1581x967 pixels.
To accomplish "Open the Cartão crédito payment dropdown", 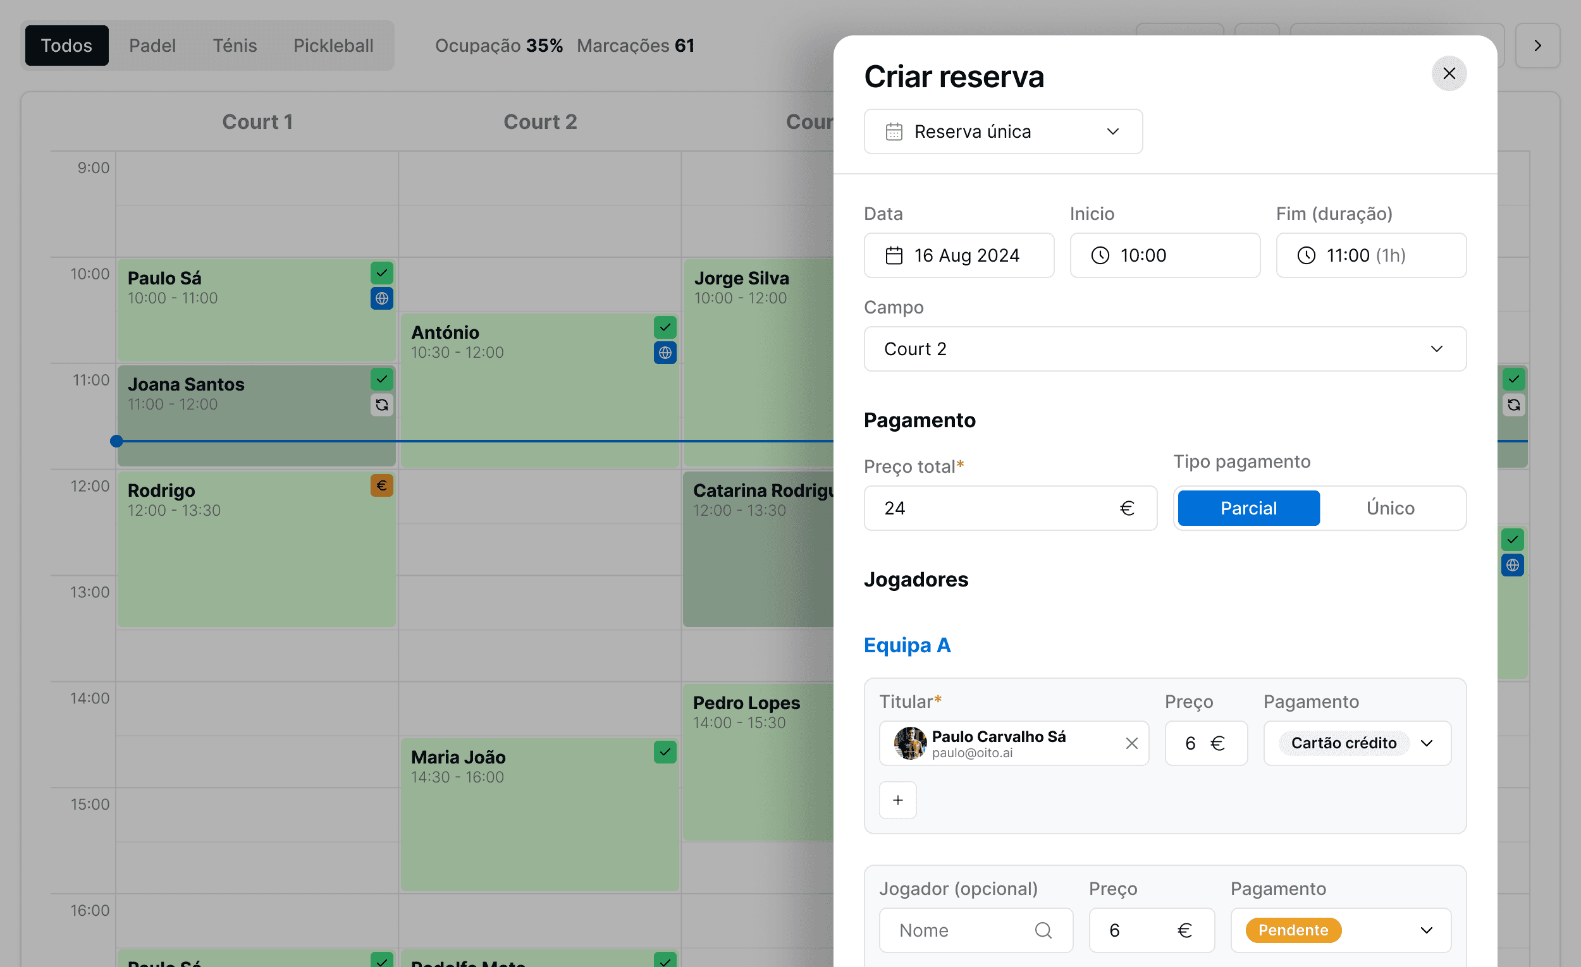I will (1357, 743).
